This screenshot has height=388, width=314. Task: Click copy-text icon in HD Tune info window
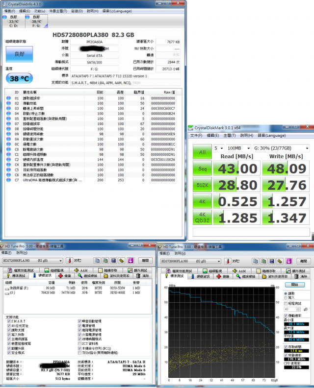click(97, 261)
